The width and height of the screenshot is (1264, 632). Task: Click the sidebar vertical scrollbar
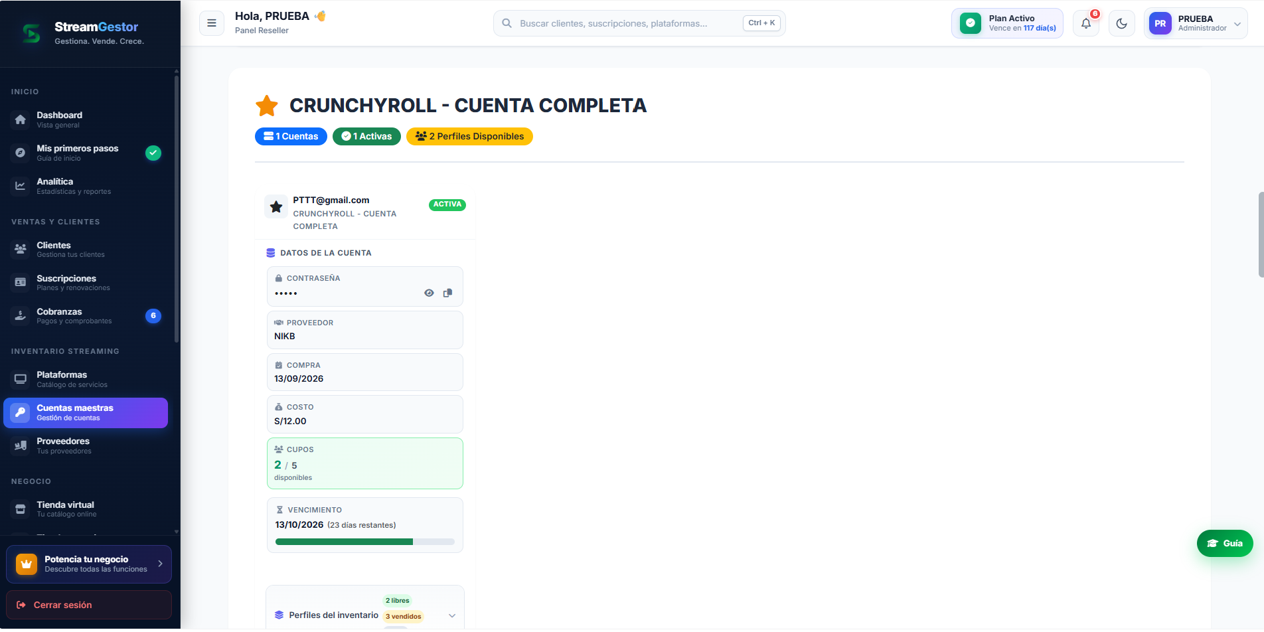coord(177,210)
